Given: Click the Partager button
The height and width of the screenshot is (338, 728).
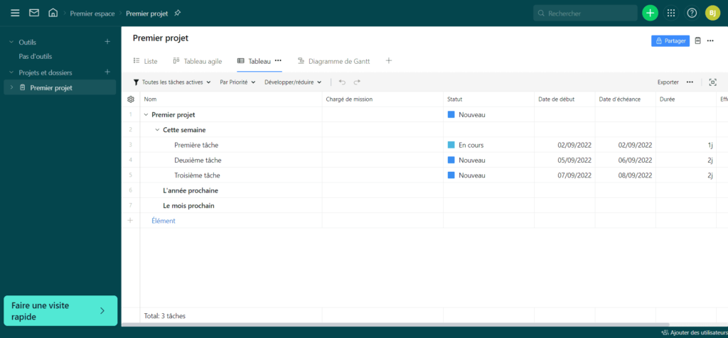Looking at the screenshot, I should click(x=670, y=41).
